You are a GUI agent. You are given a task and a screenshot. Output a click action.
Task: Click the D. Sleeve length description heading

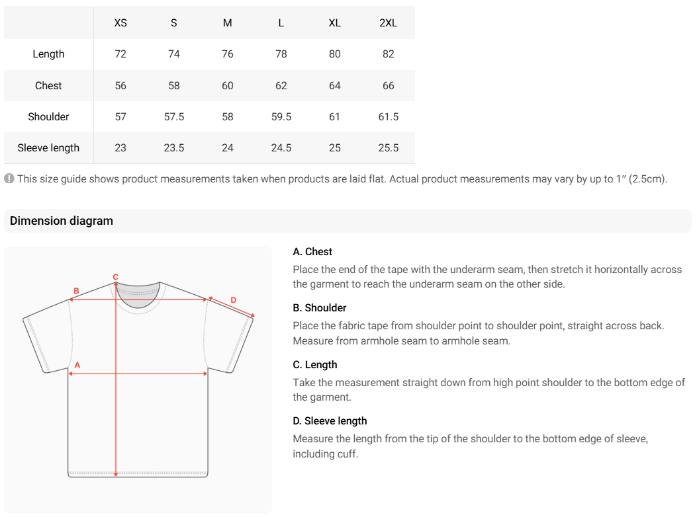click(x=330, y=421)
